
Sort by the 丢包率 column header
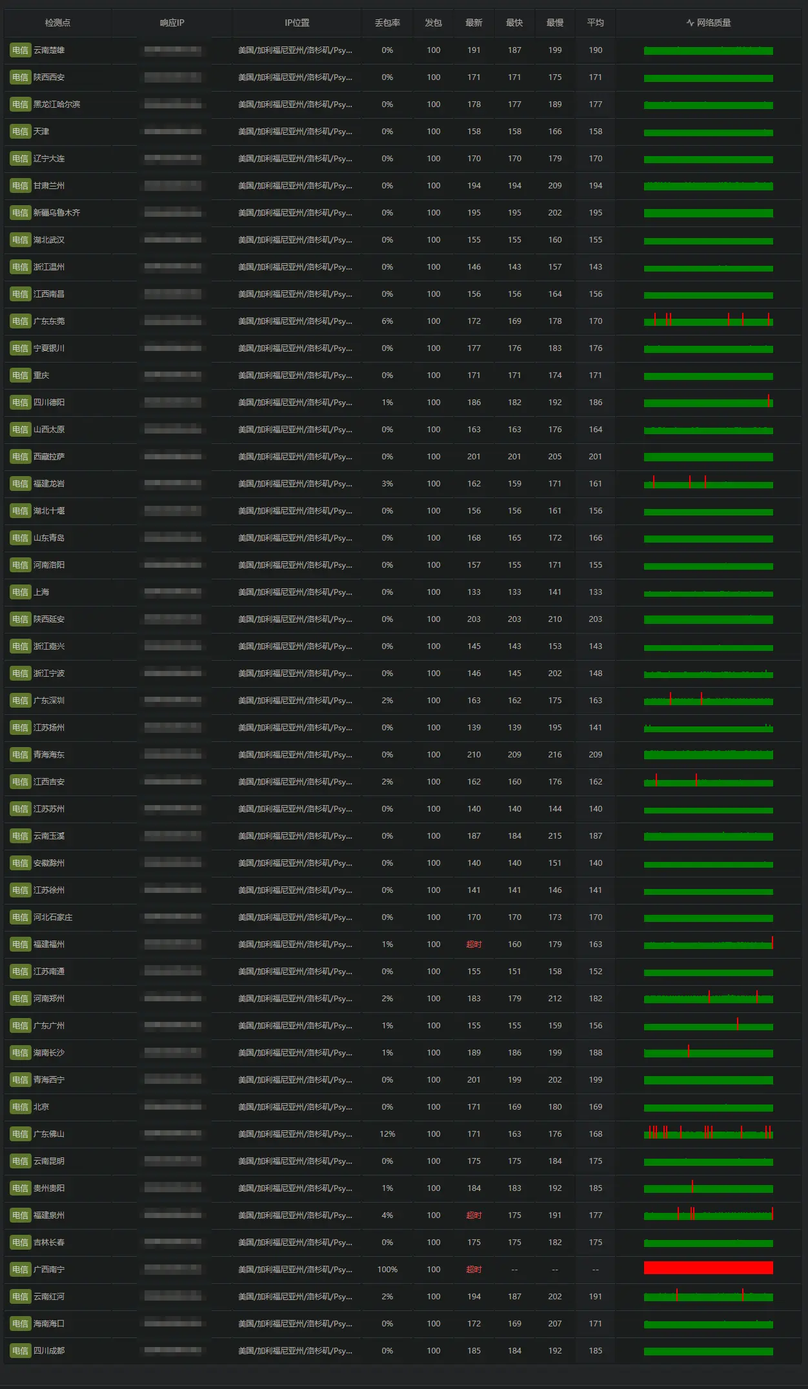[x=387, y=23]
